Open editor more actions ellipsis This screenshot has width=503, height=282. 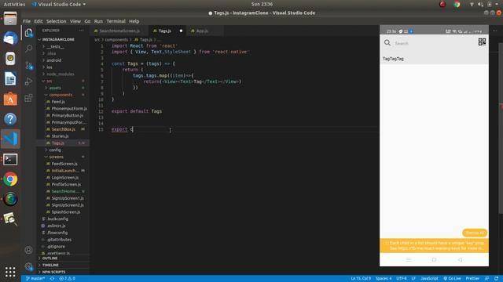point(495,31)
